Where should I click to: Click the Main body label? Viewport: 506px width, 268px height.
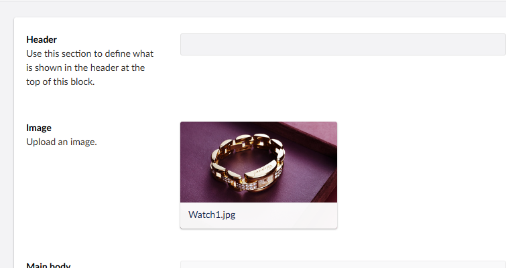(x=48, y=265)
